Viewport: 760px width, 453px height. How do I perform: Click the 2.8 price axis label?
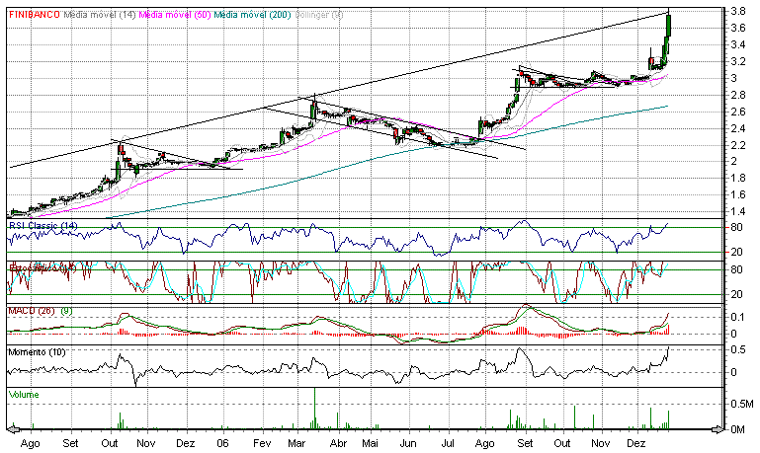(738, 95)
